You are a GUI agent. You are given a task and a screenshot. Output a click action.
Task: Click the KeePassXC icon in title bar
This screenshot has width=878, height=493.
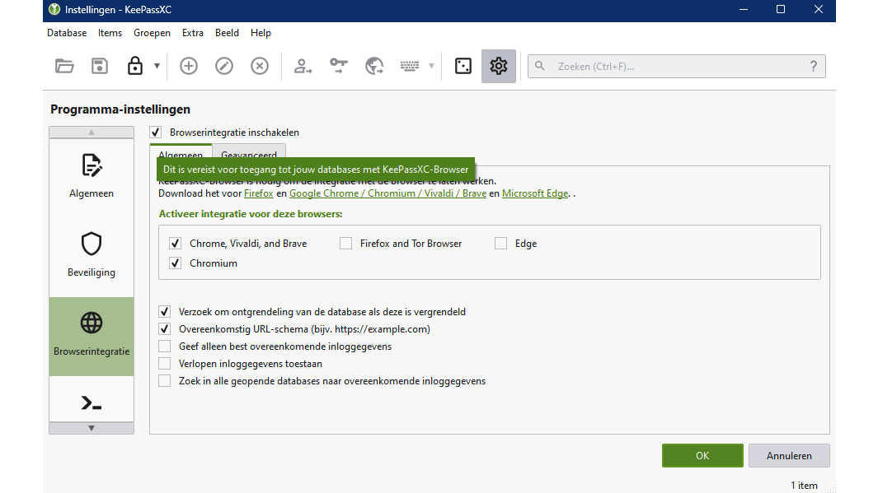(x=54, y=10)
